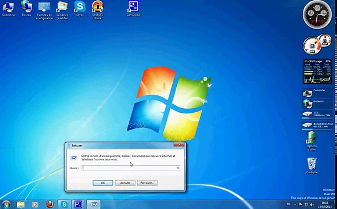Expand the Ouvrir combo box dropdown
The height and width of the screenshot is (209, 337).
coord(178,168)
